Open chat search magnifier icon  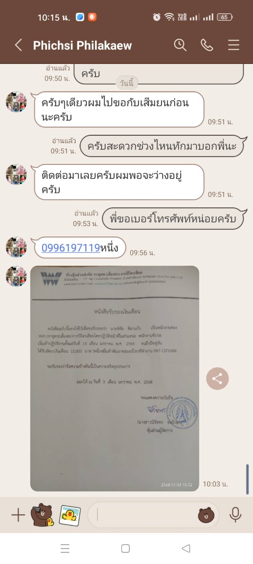180,45
